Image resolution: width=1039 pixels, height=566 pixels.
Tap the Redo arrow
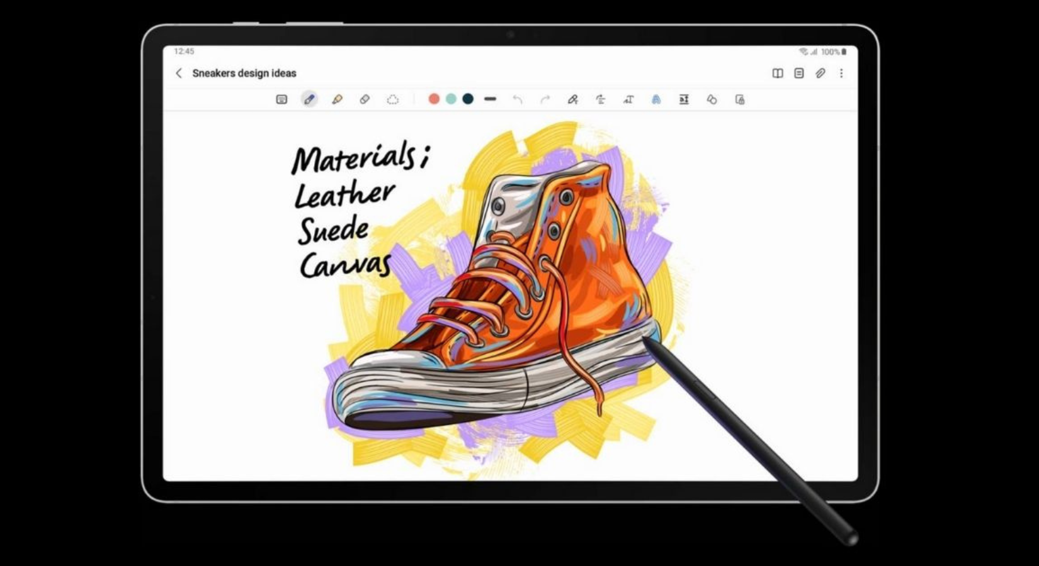(x=546, y=99)
